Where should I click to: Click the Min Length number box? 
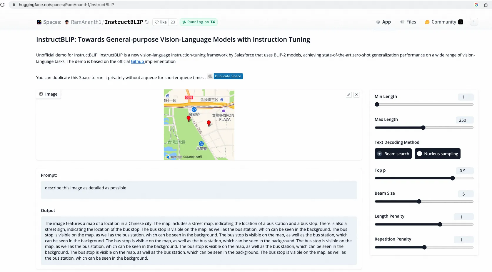[466, 97]
